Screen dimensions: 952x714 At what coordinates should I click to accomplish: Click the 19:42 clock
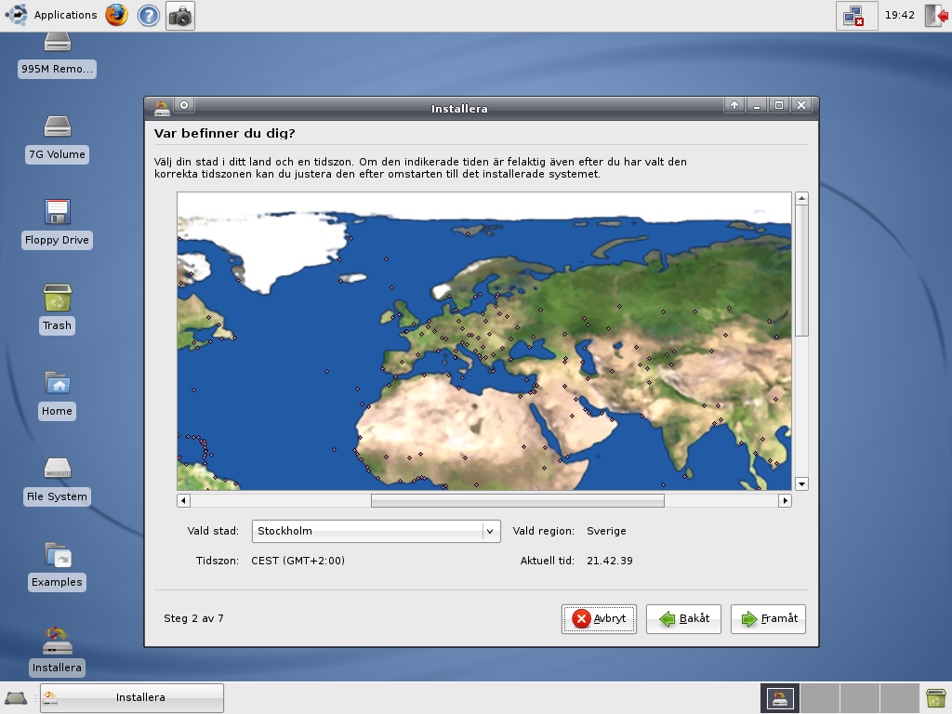899,15
